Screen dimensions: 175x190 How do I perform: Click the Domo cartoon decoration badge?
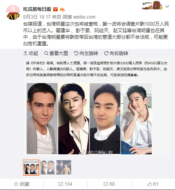pos(152,5)
